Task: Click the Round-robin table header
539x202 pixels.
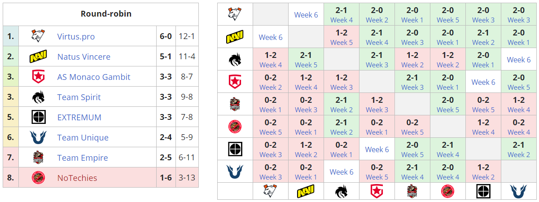Action: pos(106,13)
